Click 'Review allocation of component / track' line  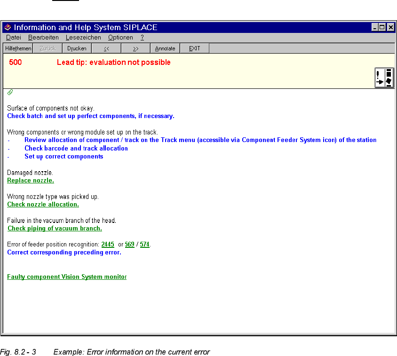200,140
